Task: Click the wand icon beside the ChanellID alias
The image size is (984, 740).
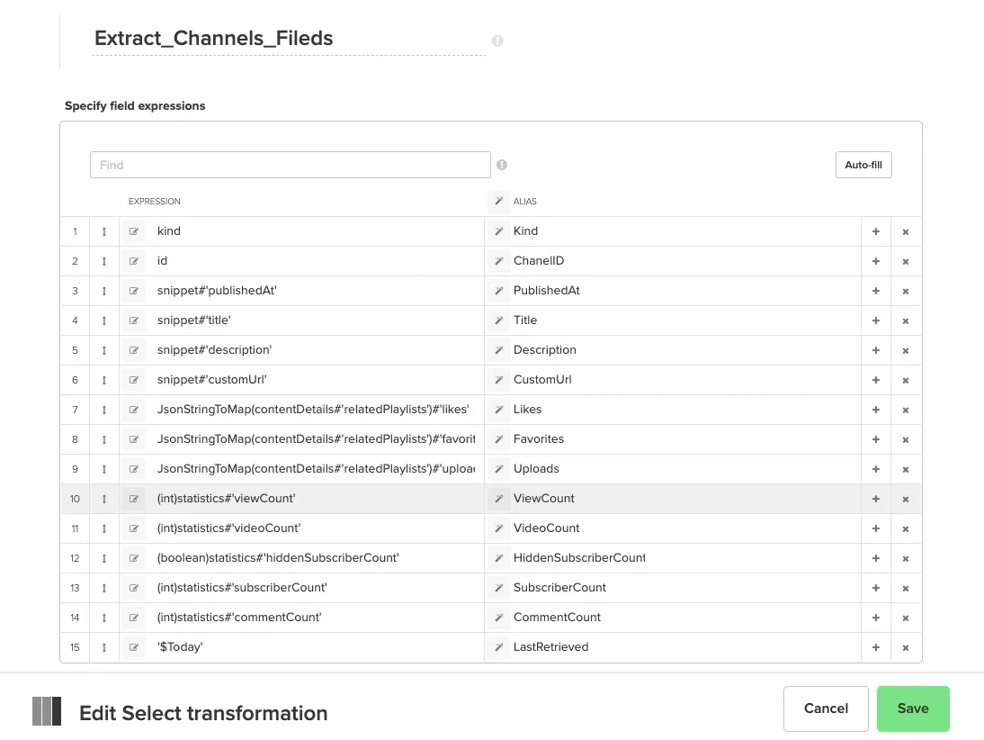Action: (x=500, y=260)
